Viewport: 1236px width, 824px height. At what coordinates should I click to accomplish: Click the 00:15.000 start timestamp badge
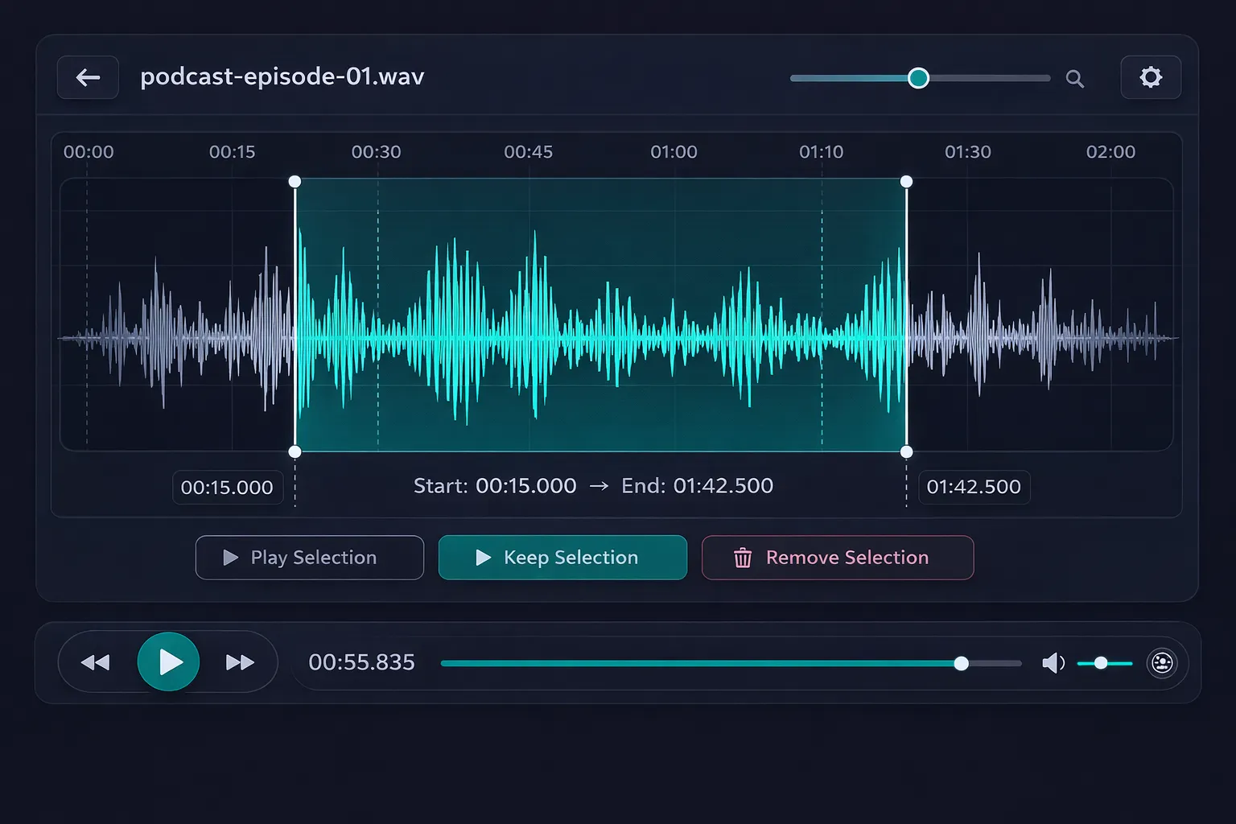(228, 487)
